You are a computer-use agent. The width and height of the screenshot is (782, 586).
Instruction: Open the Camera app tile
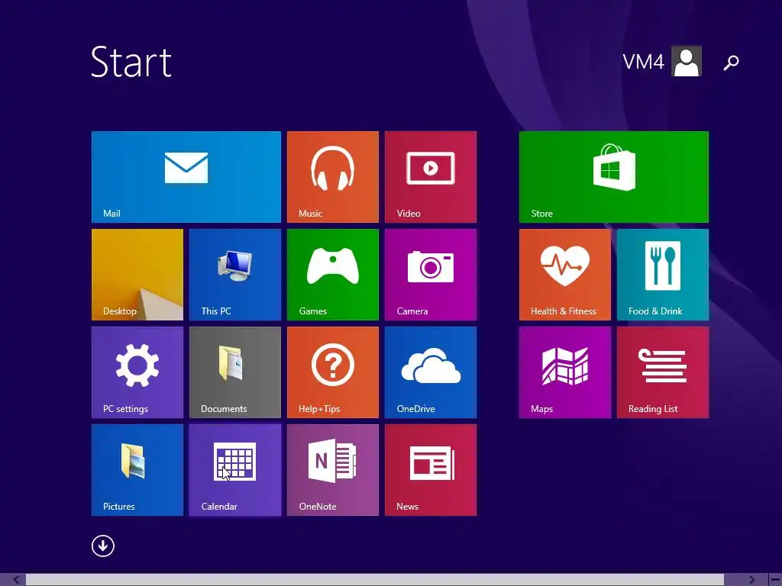(431, 275)
